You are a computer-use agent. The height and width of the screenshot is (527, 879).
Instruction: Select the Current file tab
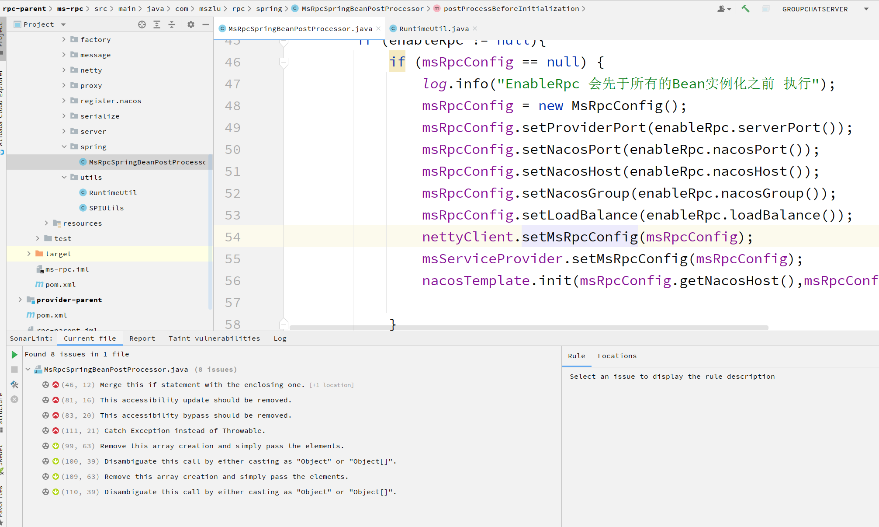[x=90, y=339]
